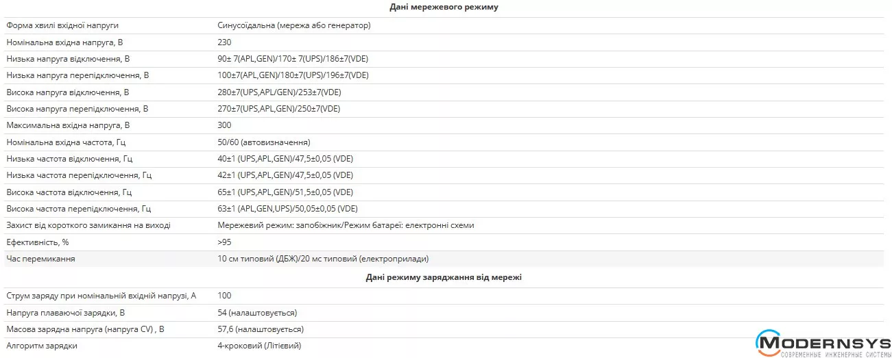The height and width of the screenshot is (358, 892).
Task: Click the '270±7(UPS,APL,GEN)/250±7(VDE)' value
Action: tap(278, 109)
